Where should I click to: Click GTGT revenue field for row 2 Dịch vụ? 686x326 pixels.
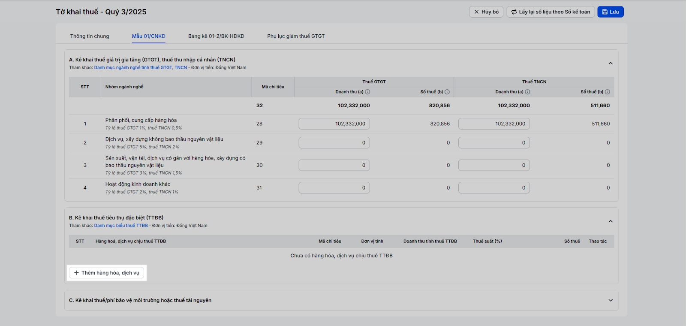coord(334,143)
